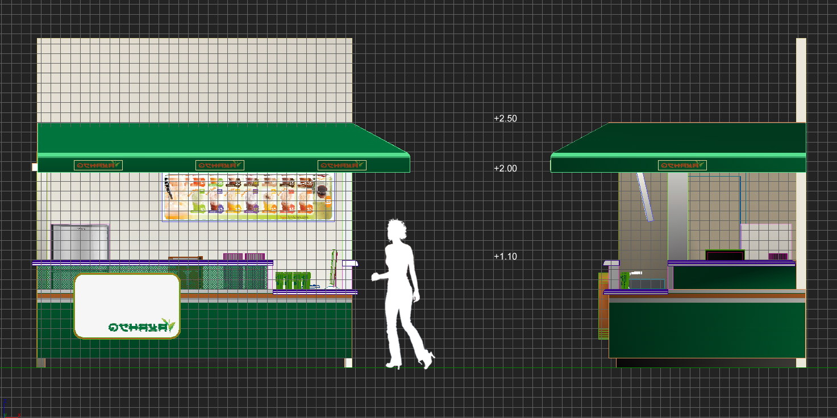The width and height of the screenshot is (837, 418).
Task: Select the slanted light fixture in the side view
Action: pos(645,197)
